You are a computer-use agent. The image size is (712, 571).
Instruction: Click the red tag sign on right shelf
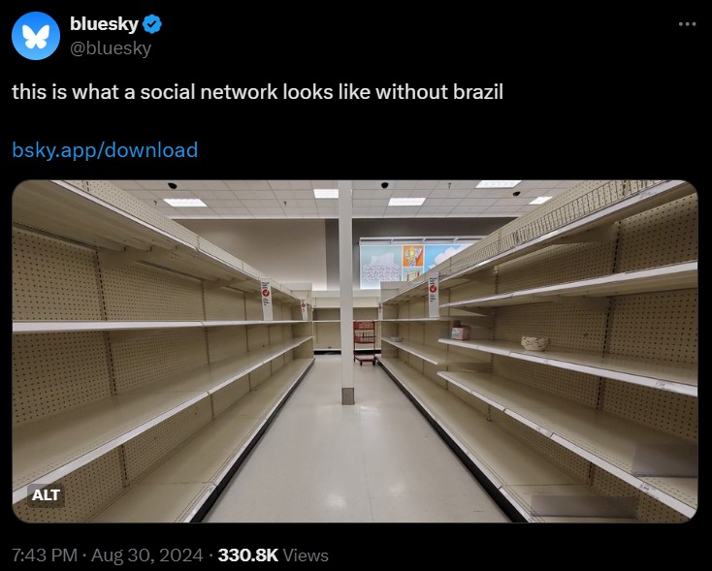434,295
